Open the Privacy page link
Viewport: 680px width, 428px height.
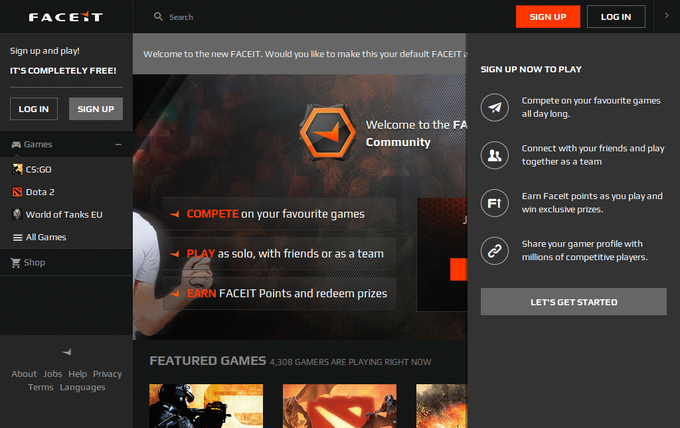pos(107,374)
